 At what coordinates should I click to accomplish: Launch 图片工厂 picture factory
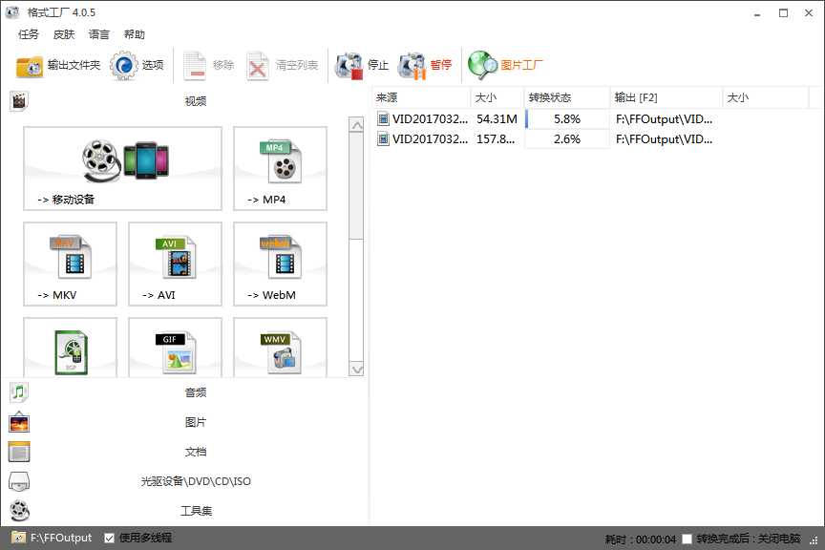[505, 65]
